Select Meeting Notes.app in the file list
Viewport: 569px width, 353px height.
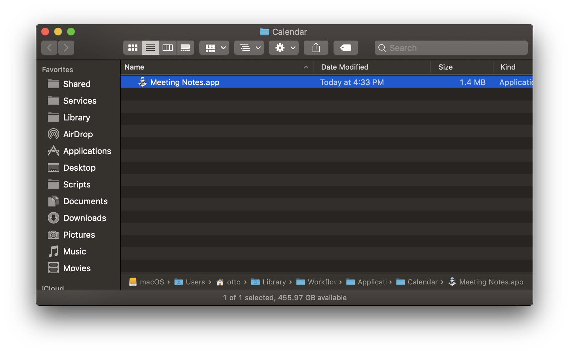pyautogui.click(x=185, y=82)
